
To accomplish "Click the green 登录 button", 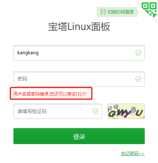I will tap(79, 136).
